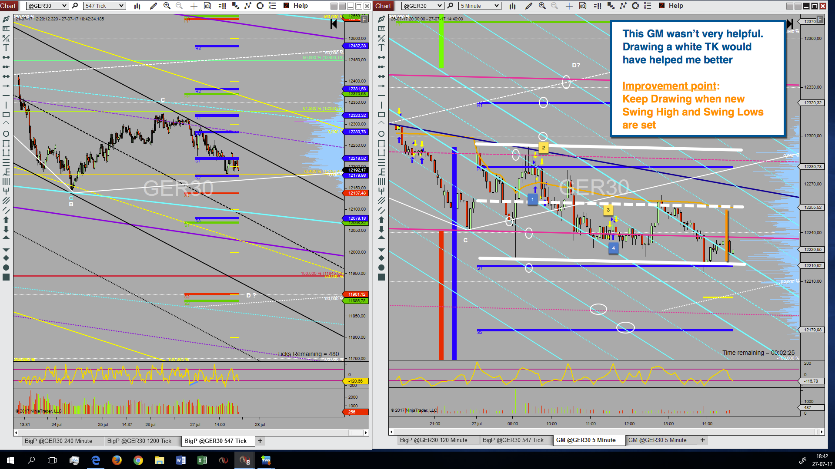Screen dimensions: 835x469
Task: Switch to BigP @GER30 120 Minute tab
Action: (434, 440)
